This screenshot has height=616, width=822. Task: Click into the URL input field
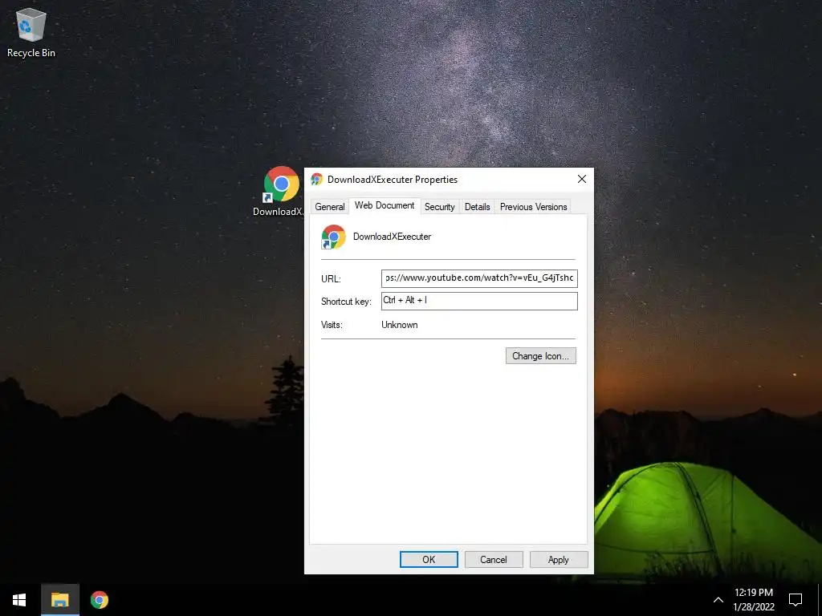pos(479,278)
